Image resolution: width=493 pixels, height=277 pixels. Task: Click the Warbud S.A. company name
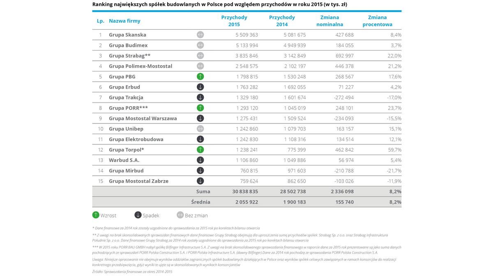coord(124,160)
